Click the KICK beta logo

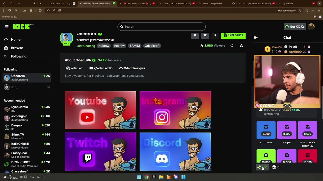pos(23,26)
